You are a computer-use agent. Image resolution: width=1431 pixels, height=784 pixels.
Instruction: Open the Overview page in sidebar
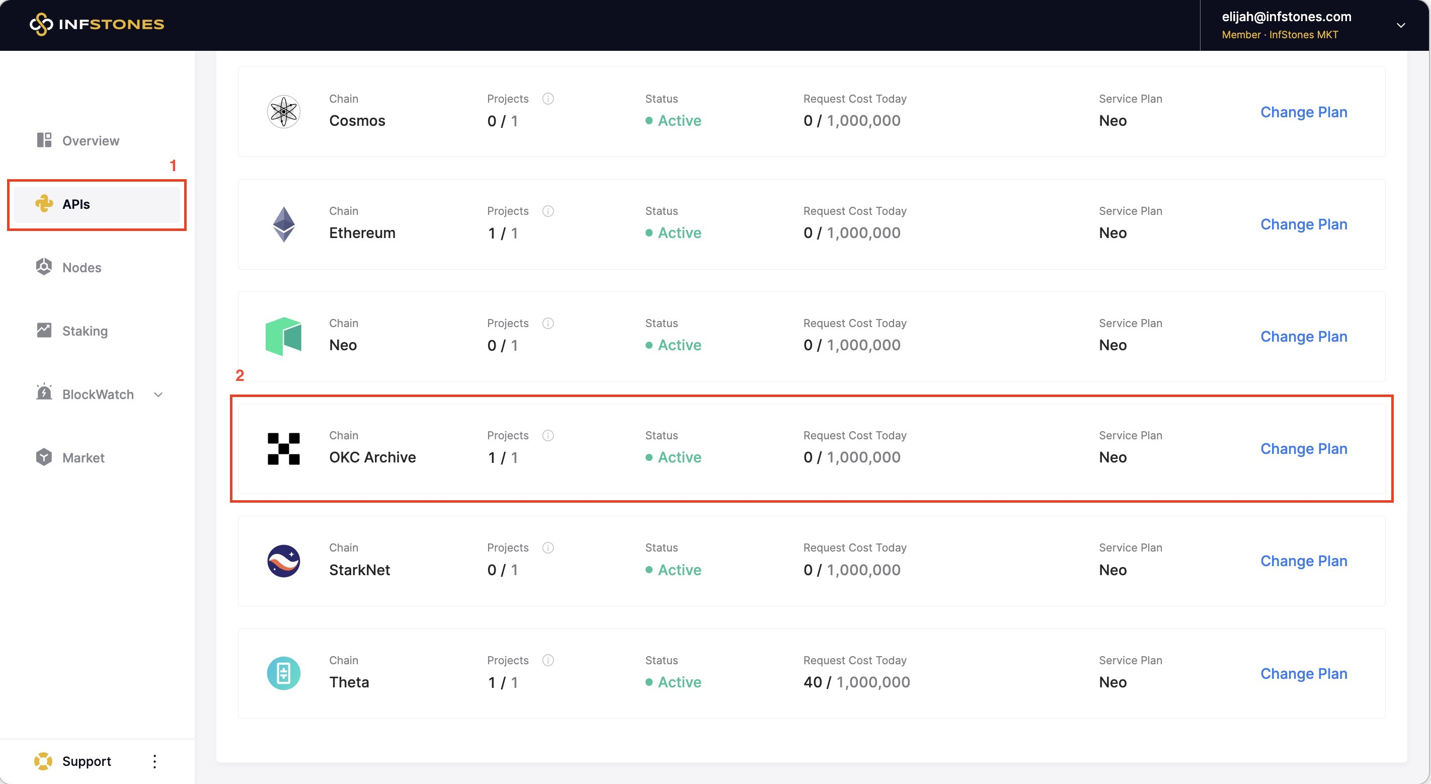90,140
